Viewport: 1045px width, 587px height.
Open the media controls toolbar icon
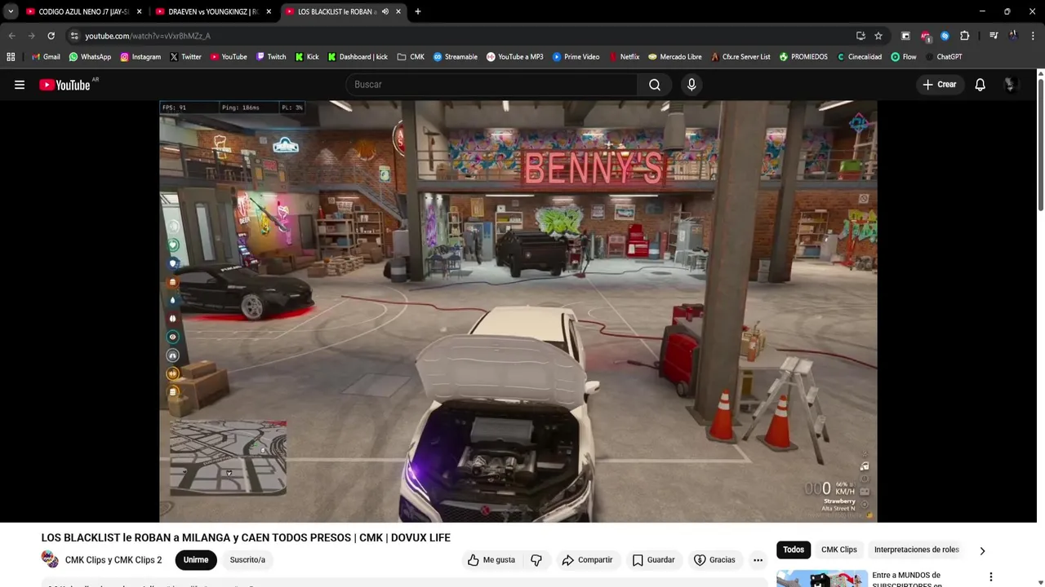994,36
